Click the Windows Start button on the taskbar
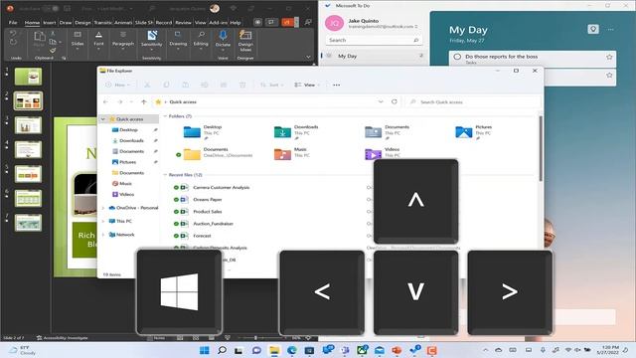Screen dimensions: 636x358 pyautogui.click(x=205, y=350)
